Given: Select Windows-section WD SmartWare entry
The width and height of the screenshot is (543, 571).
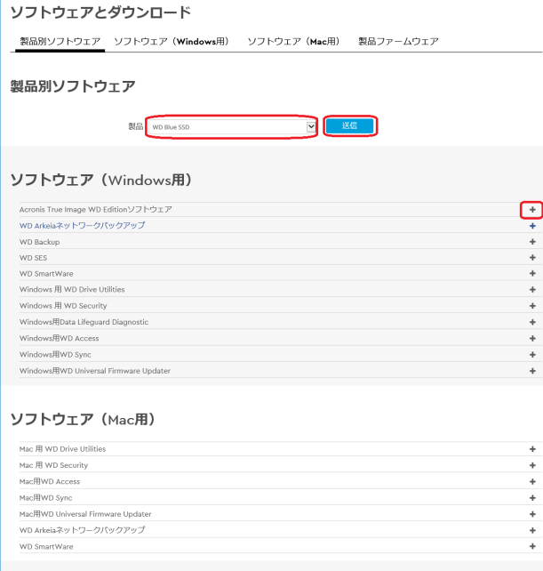Looking at the screenshot, I should click(46, 273).
